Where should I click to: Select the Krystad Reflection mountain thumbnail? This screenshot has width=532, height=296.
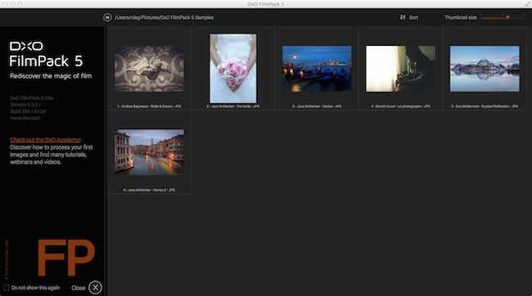pyautogui.click(x=485, y=69)
